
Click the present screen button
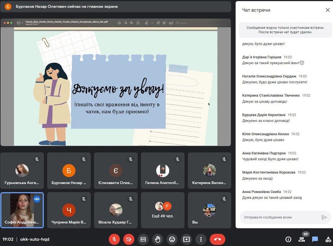coord(186,239)
